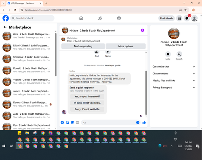Screen dimensions: 202x160
Task: Expand Chat members section
Action: 174,74
